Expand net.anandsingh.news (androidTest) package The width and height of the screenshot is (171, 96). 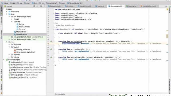click(x=9, y=37)
